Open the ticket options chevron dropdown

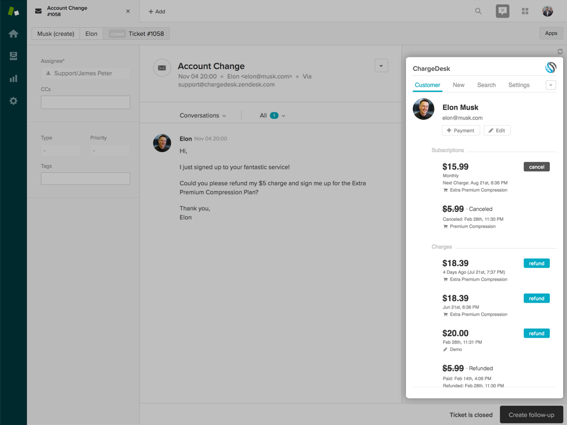coord(381,65)
